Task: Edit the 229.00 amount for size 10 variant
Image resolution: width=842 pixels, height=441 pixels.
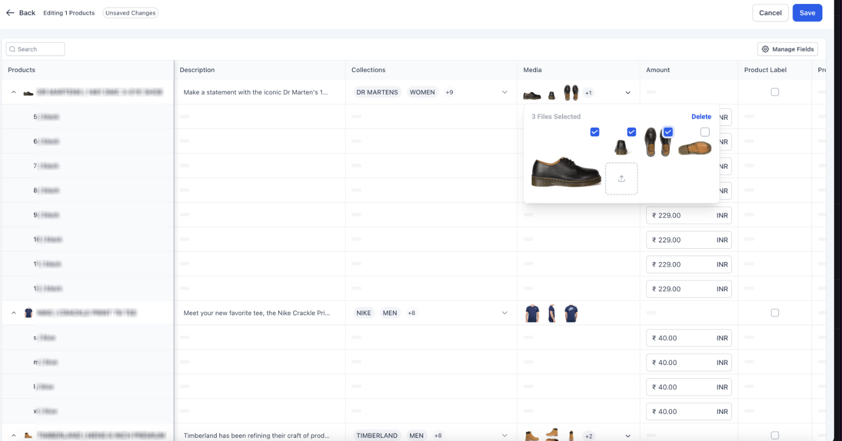Action: [689, 240]
